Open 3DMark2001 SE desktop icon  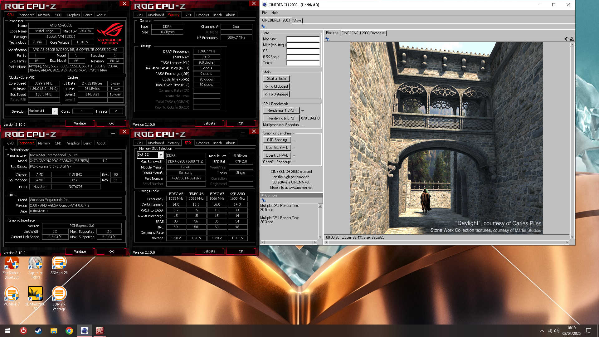pos(35,299)
